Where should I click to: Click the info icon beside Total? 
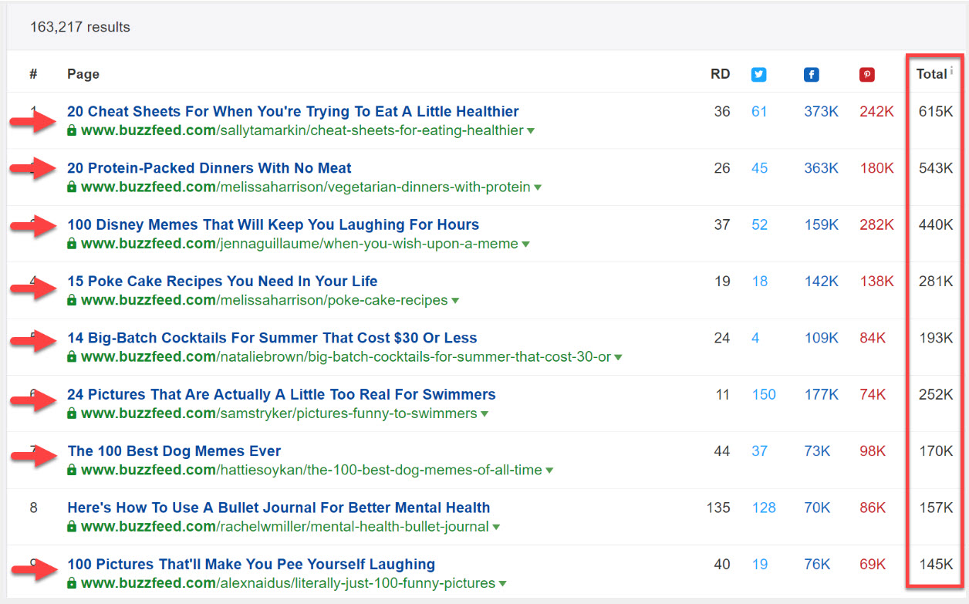point(951,71)
